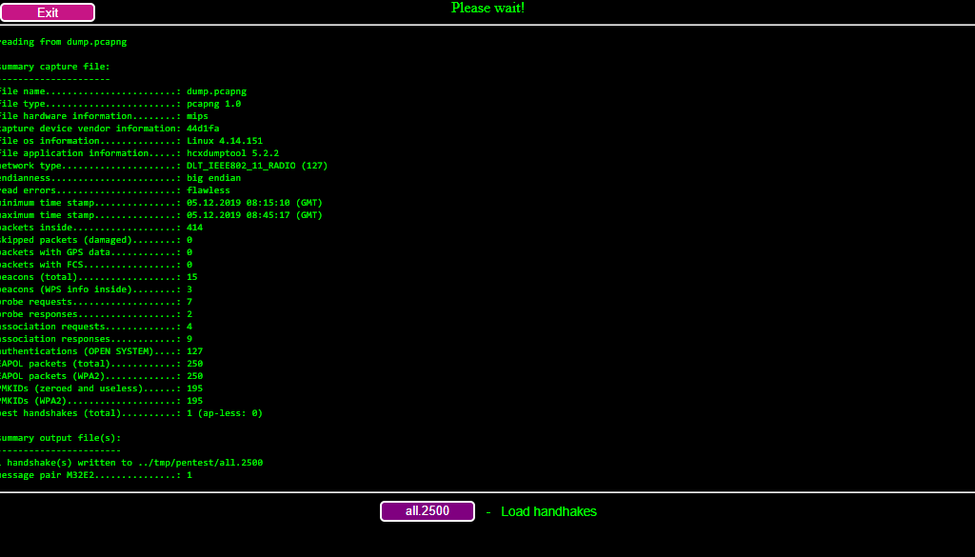Click the best handshakes (total) line
Screen dimensions: 975x557
coord(129,413)
